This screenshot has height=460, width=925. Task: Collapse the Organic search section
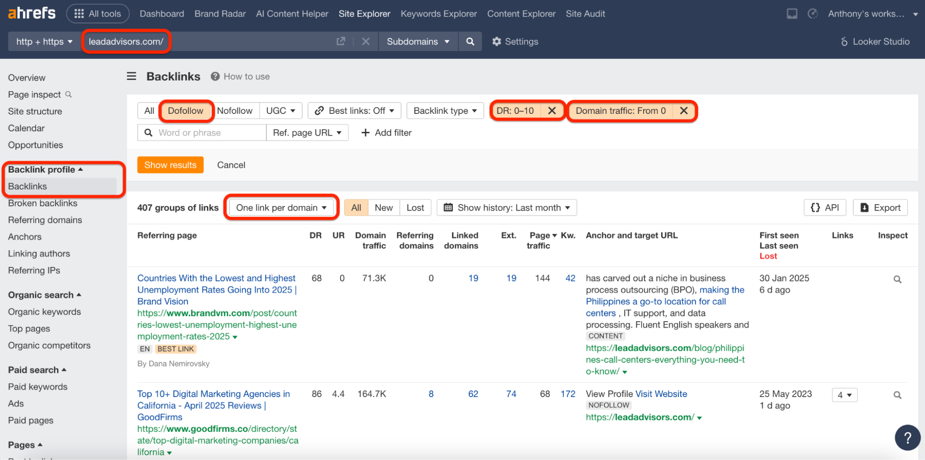pyautogui.click(x=44, y=295)
